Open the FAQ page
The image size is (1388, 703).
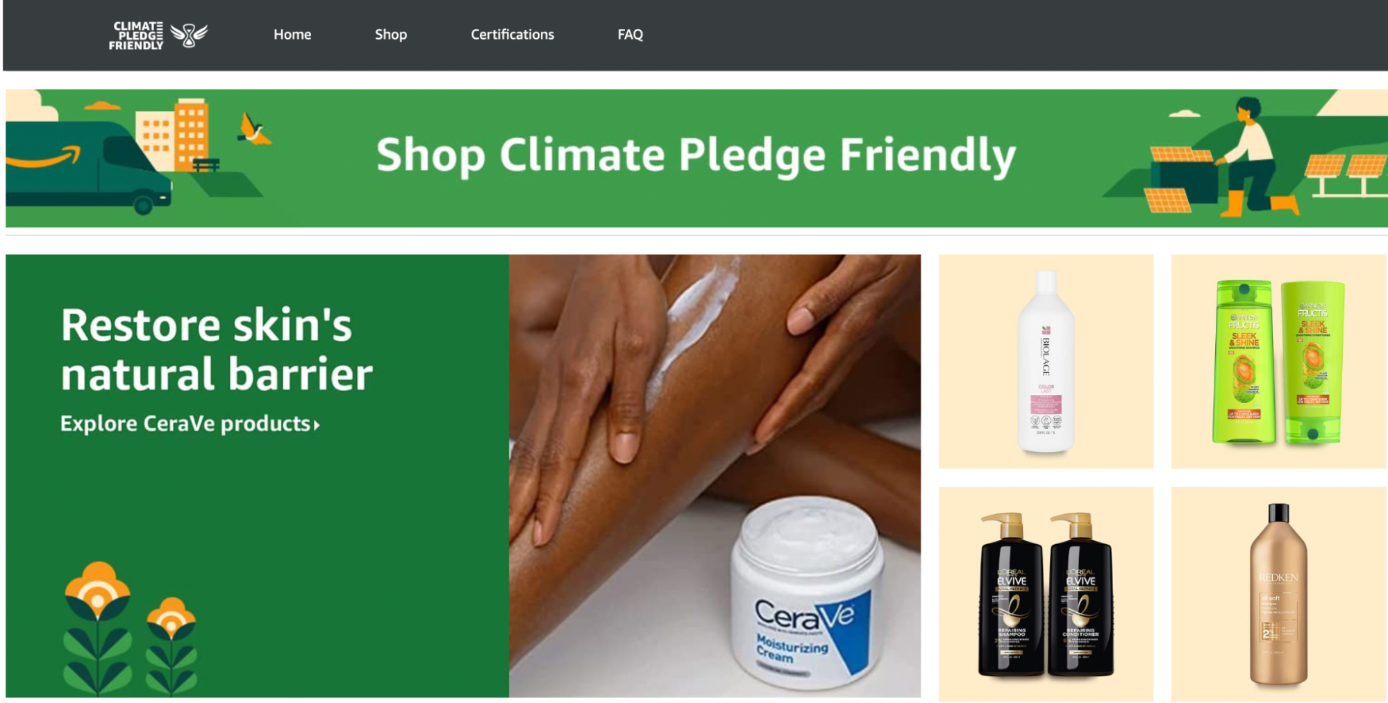(630, 35)
